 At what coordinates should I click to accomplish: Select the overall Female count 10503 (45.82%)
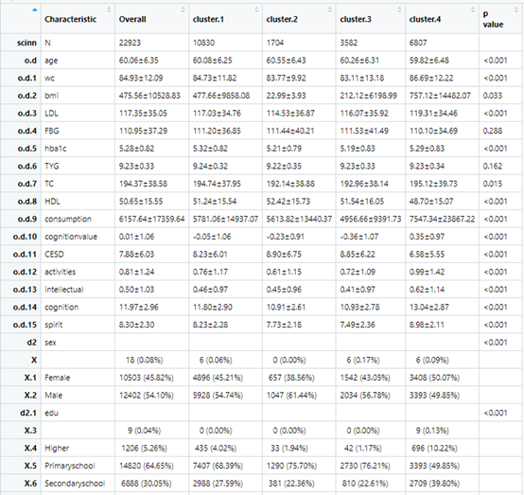147,378
